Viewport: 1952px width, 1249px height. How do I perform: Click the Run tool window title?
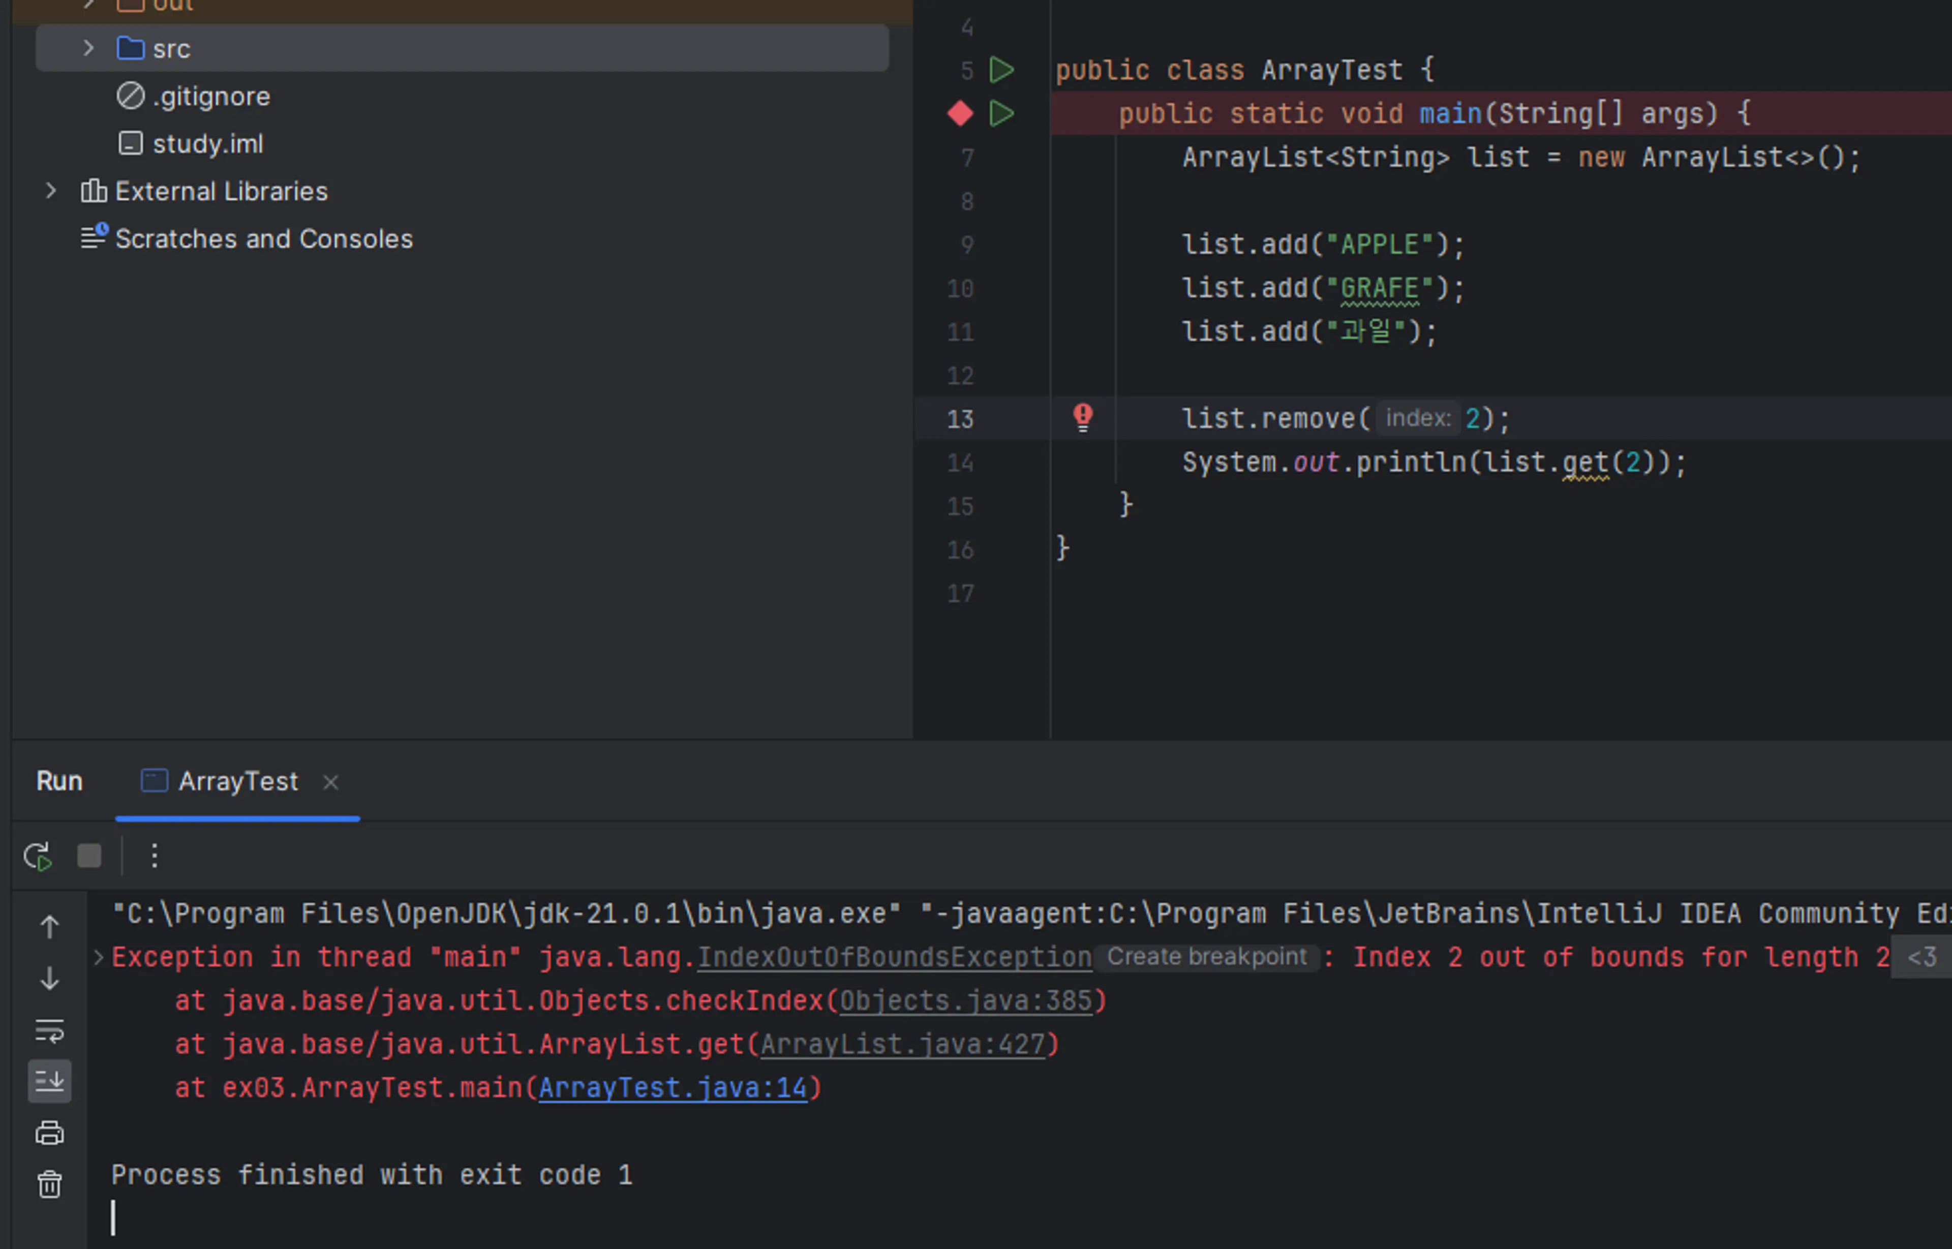click(59, 781)
